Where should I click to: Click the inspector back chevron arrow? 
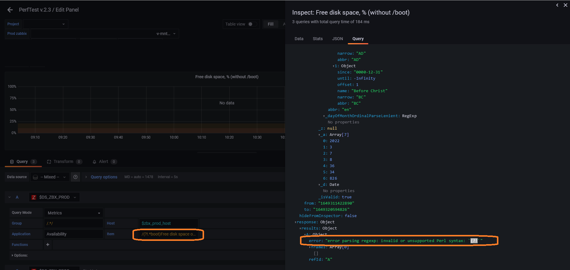[x=557, y=5]
